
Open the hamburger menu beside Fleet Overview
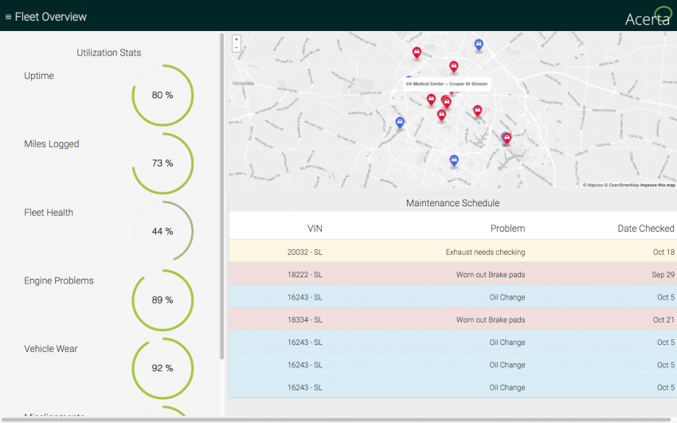pyautogui.click(x=8, y=17)
